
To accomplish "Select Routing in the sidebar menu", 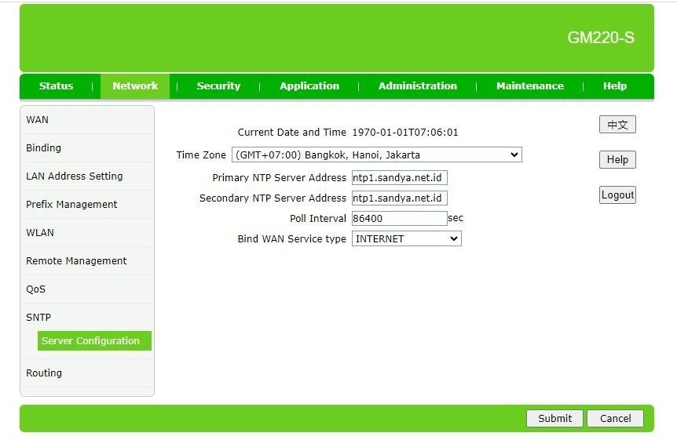I will [x=44, y=373].
